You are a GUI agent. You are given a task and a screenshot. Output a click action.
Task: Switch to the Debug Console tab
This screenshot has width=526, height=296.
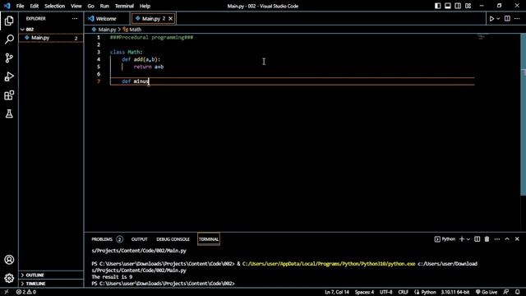coord(173,239)
